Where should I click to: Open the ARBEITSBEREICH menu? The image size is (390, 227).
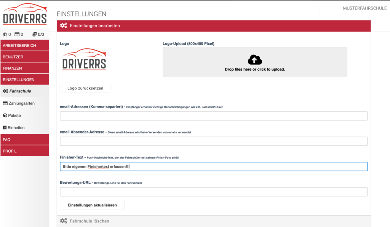pyautogui.click(x=25, y=46)
